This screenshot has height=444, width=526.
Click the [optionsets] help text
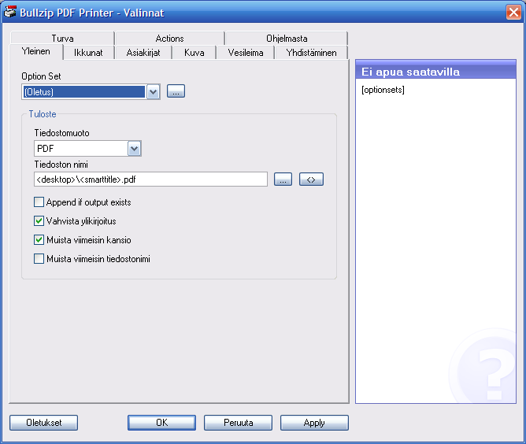click(383, 90)
